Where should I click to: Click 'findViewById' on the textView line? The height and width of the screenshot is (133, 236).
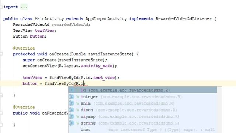coord(64,78)
